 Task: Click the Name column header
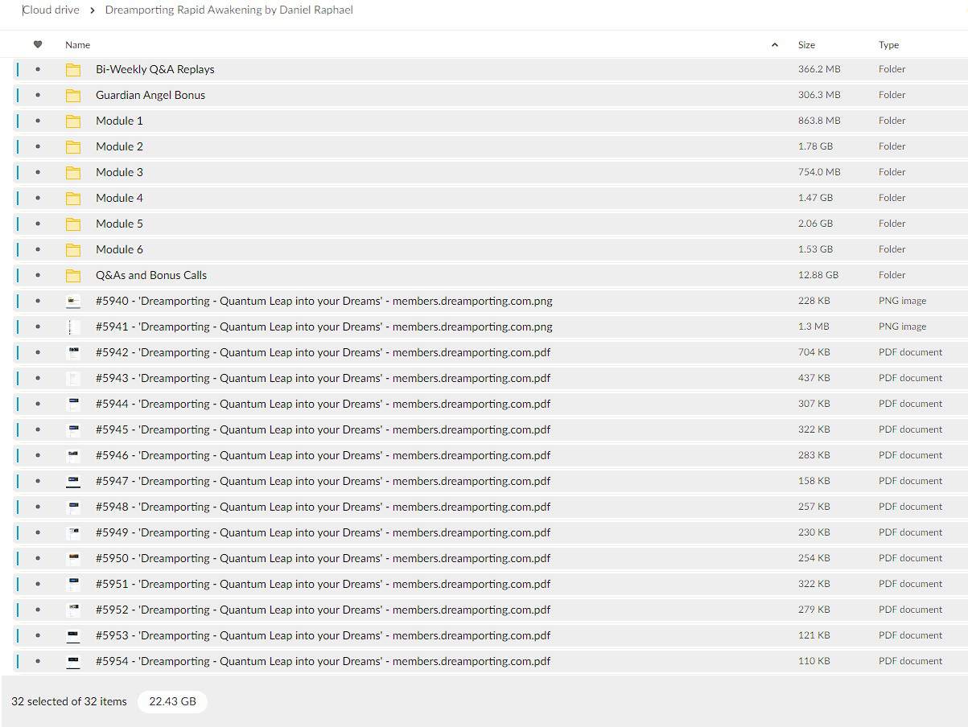coord(78,45)
